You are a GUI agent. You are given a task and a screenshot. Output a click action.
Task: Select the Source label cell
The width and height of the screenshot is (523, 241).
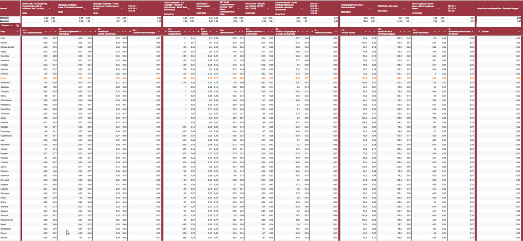[x=10, y=8]
